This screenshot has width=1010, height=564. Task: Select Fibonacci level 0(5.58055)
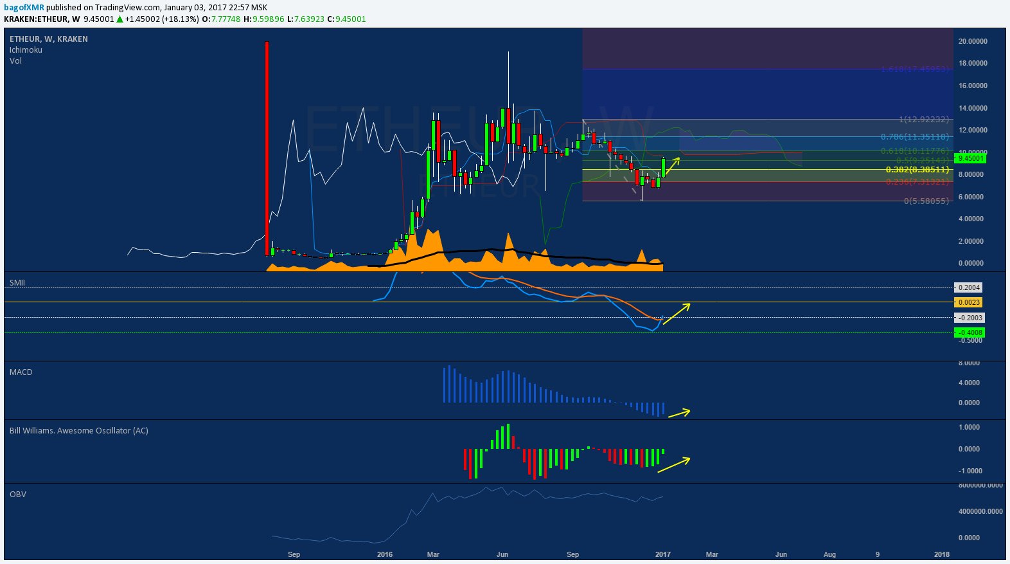(x=926, y=201)
